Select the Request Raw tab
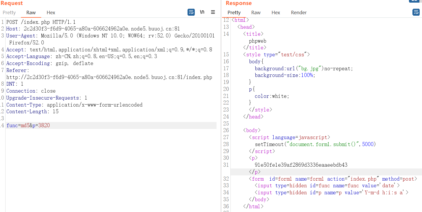This screenshot has height=212, width=422. [31, 12]
